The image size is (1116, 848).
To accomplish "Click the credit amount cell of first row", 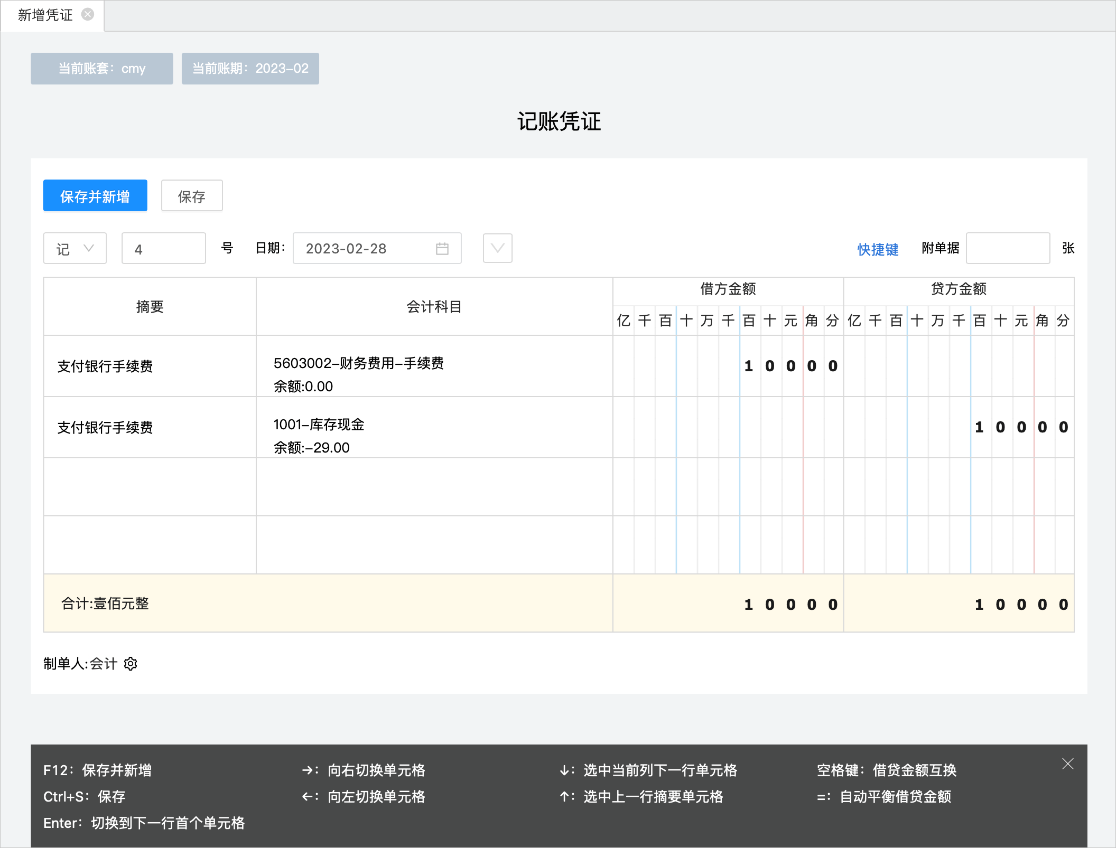I will (959, 366).
